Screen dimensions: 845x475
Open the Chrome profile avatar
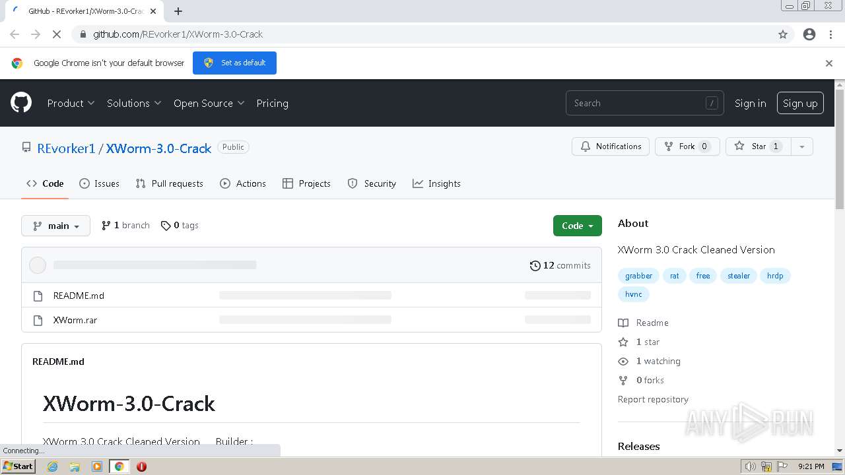point(809,34)
